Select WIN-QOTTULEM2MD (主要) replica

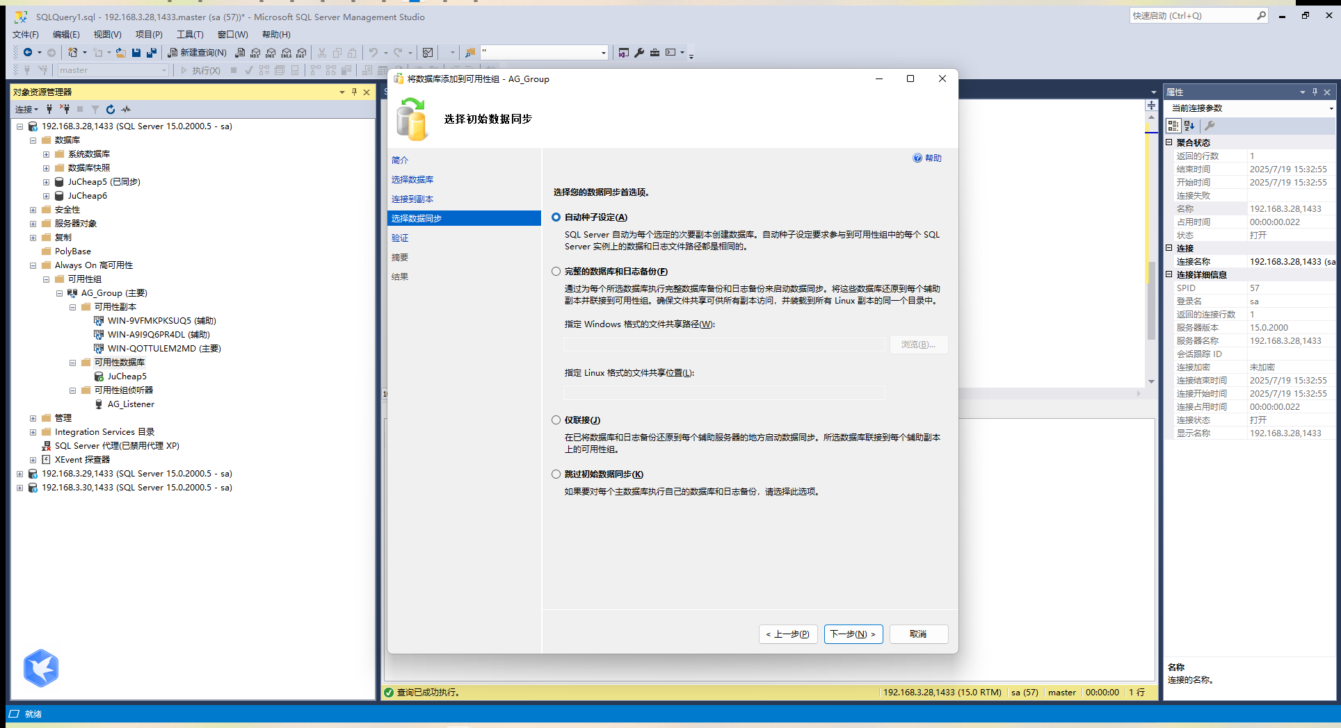click(164, 349)
